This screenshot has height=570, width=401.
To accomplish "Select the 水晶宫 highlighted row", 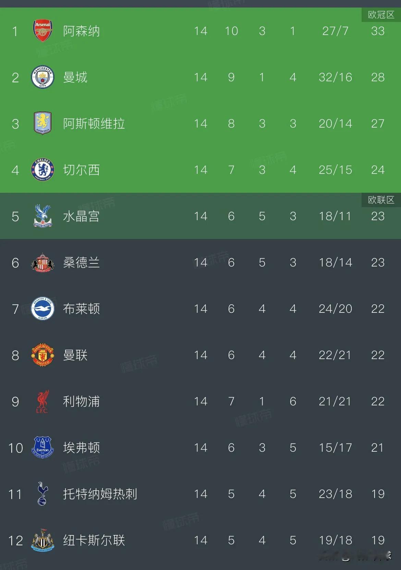I will click(x=200, y=216).
